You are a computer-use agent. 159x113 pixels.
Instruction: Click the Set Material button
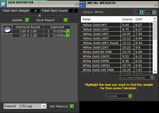tap(59, 106)
